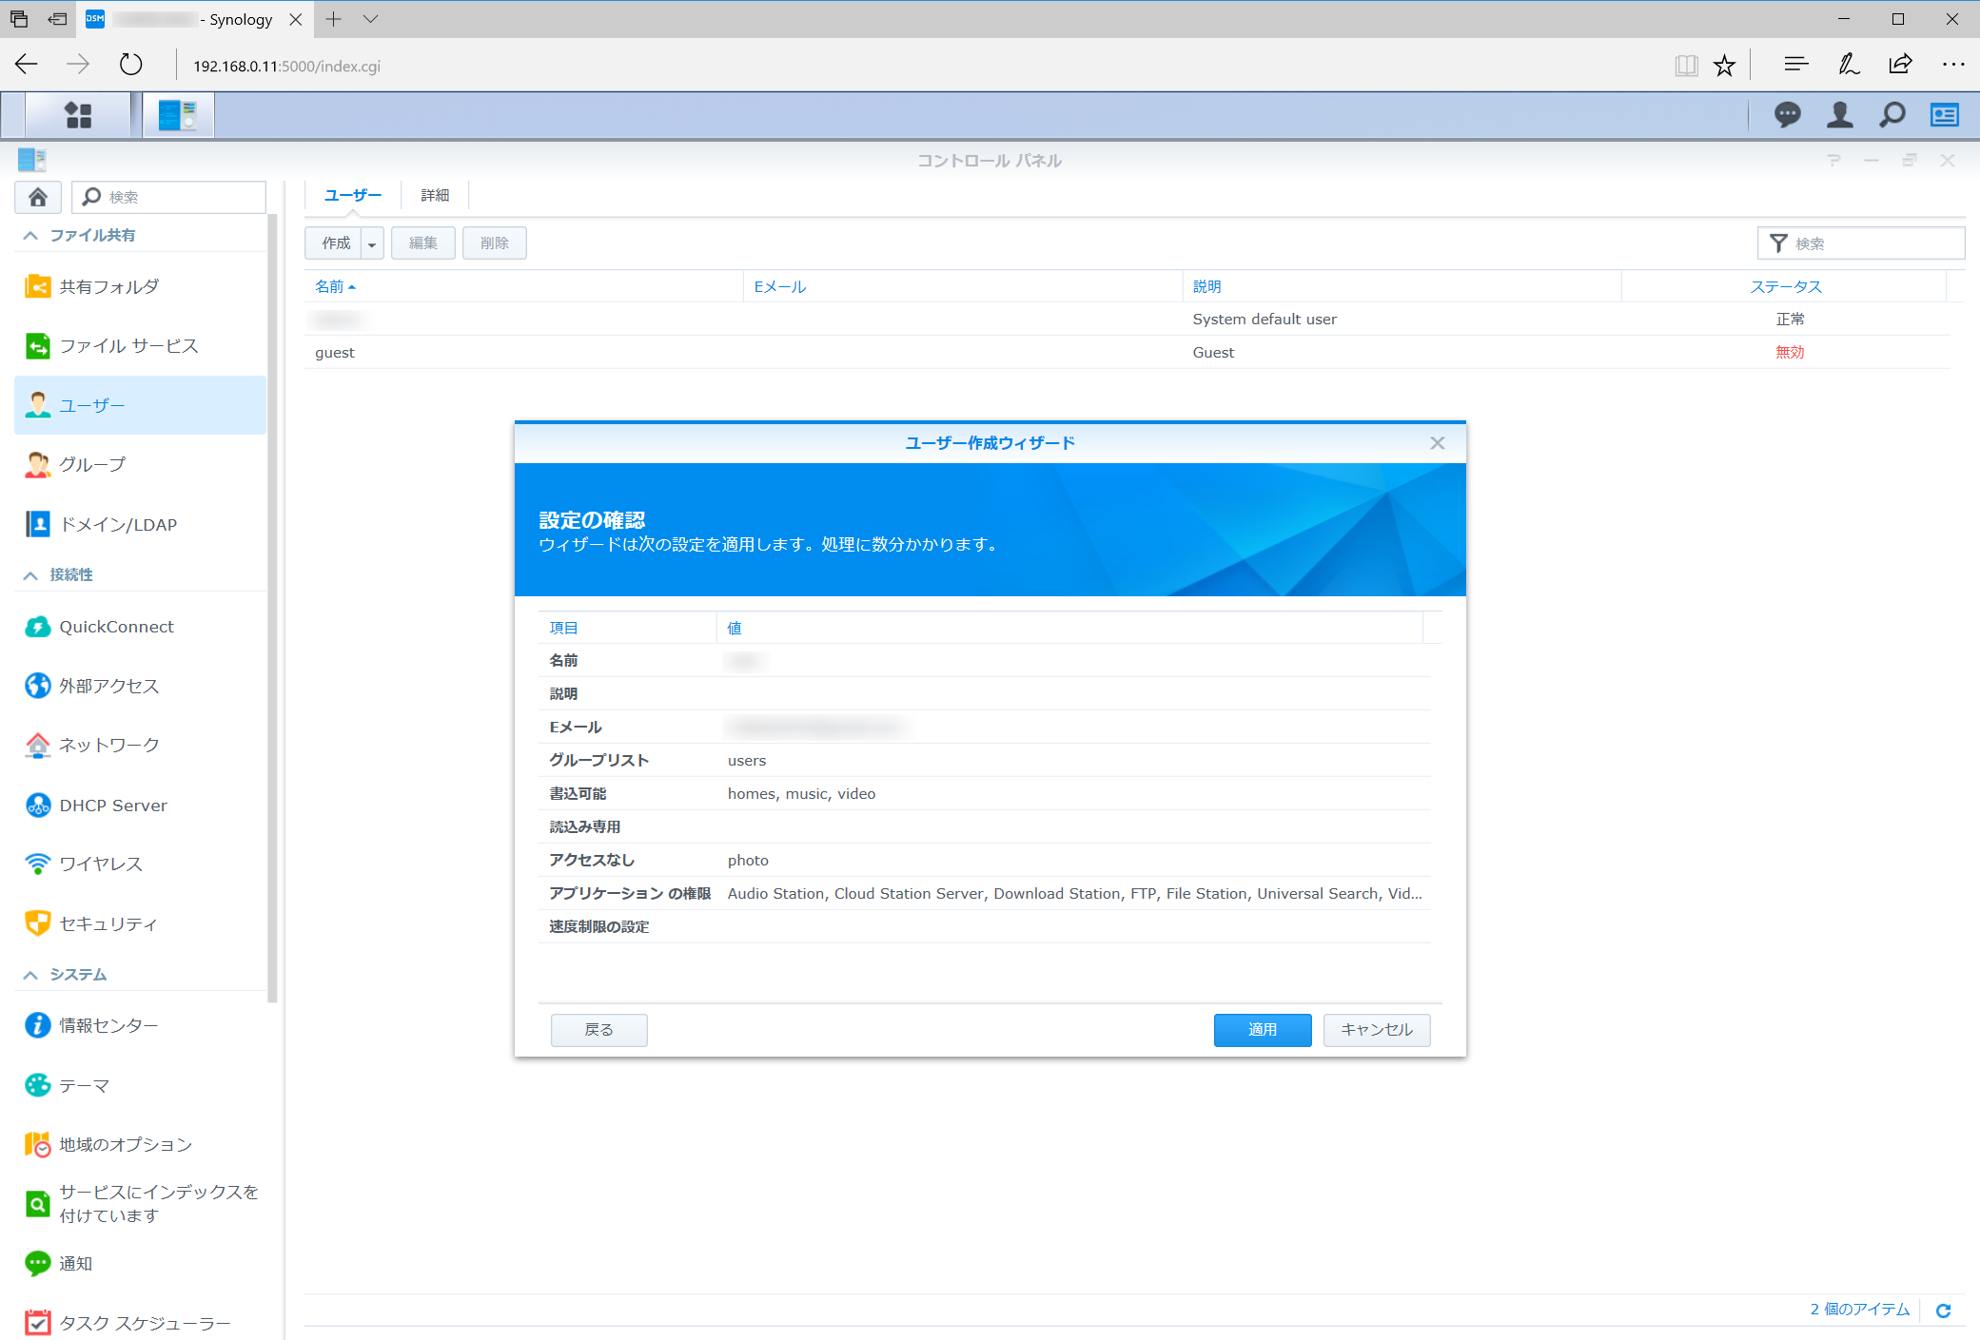
Task: Open the 作成 dropdown arrow
Action: pyautogui.click(x=372, y=243)
